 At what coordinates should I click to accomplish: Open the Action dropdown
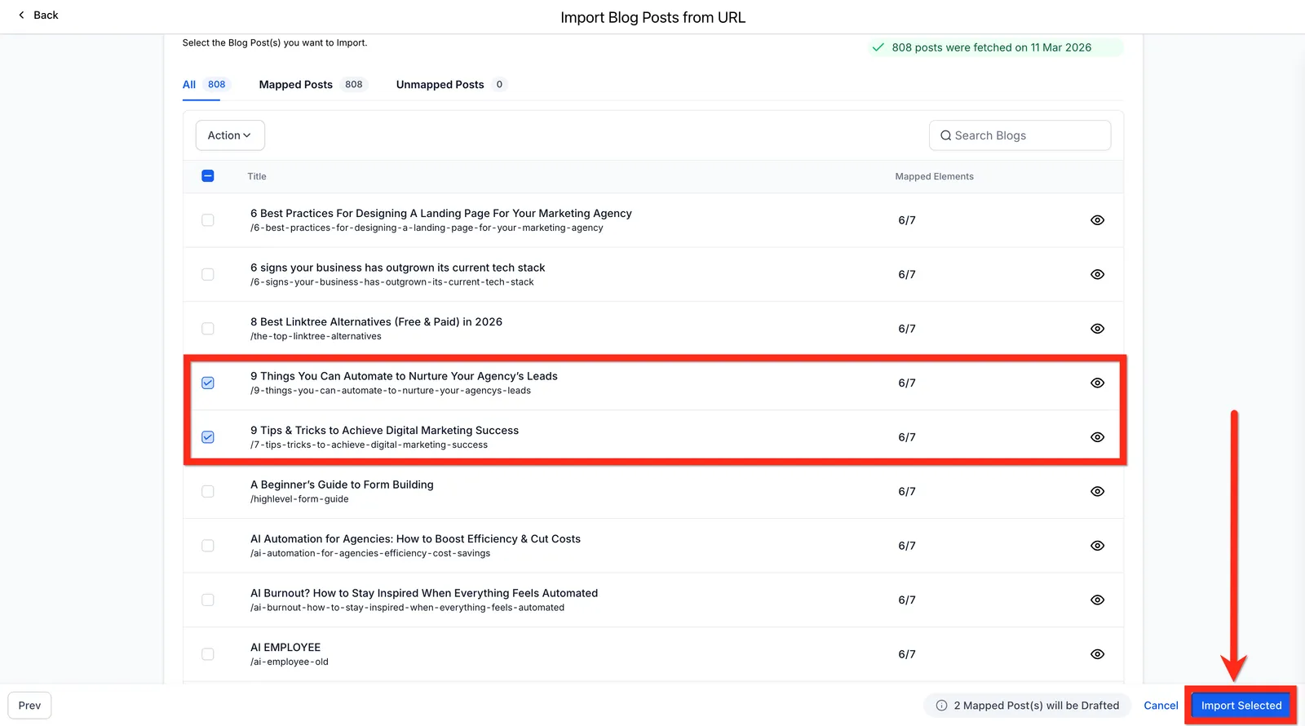pos(230,135)
